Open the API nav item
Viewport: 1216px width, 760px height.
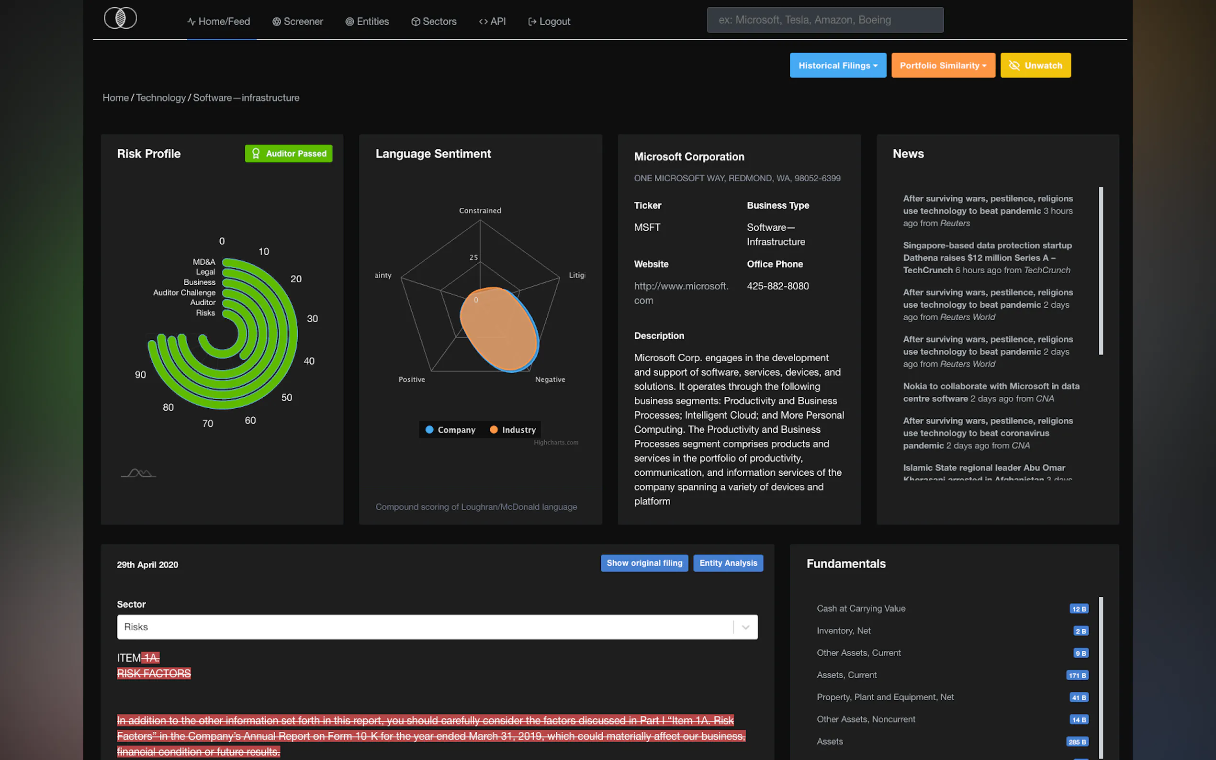coord(492,21)
